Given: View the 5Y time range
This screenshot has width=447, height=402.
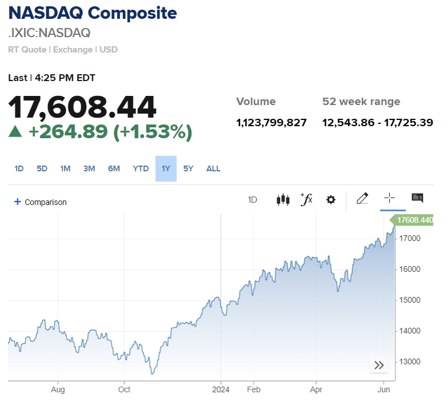Looking at the screenshot, I should [189, 168].
